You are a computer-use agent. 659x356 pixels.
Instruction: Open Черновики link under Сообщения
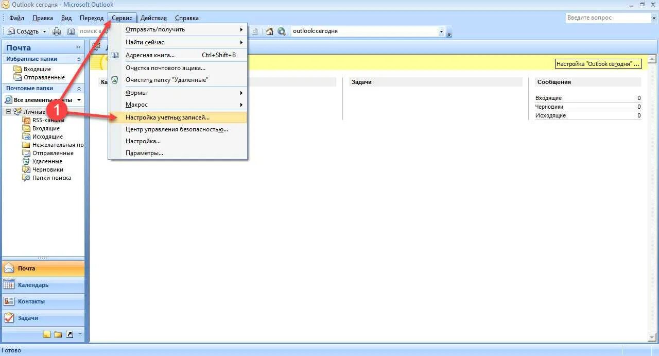549,107
